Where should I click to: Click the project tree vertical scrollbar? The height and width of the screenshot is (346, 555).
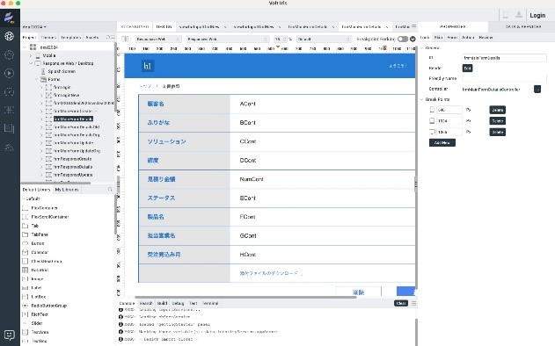click(x=115, y=76)
